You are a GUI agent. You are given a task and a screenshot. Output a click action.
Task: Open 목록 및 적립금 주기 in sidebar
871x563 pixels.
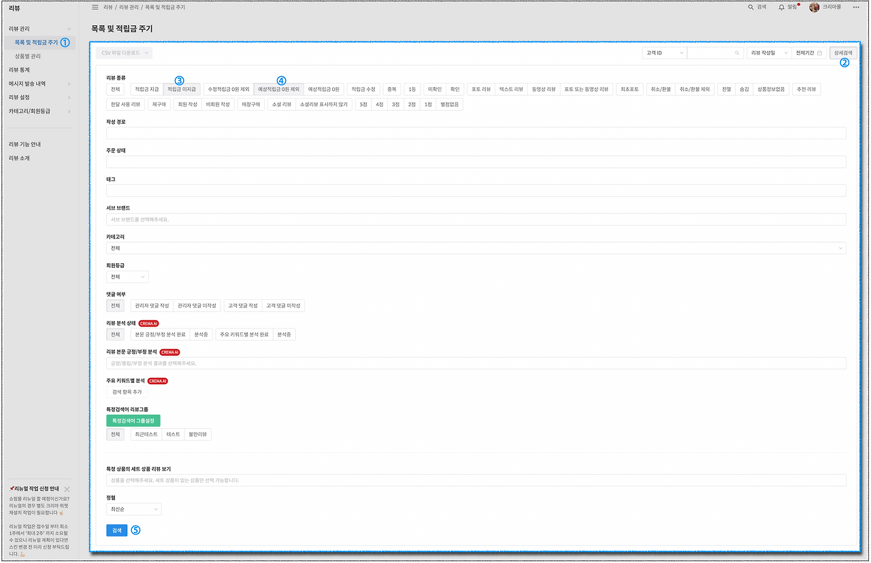pos(37,42)
